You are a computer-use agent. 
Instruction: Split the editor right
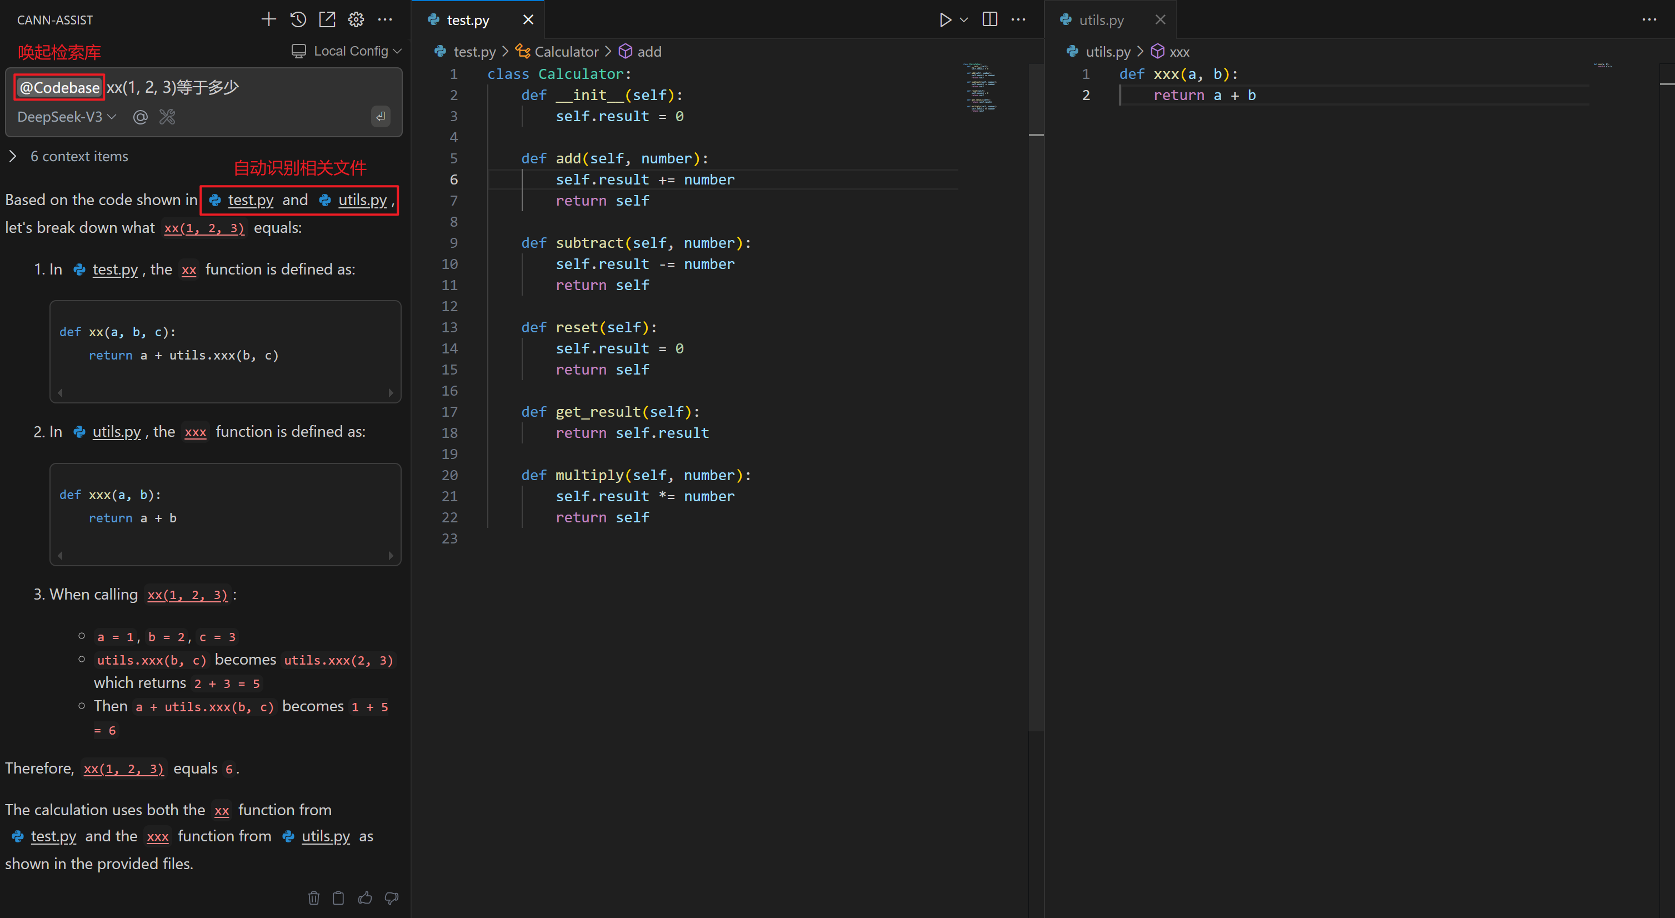click(989, 19)
